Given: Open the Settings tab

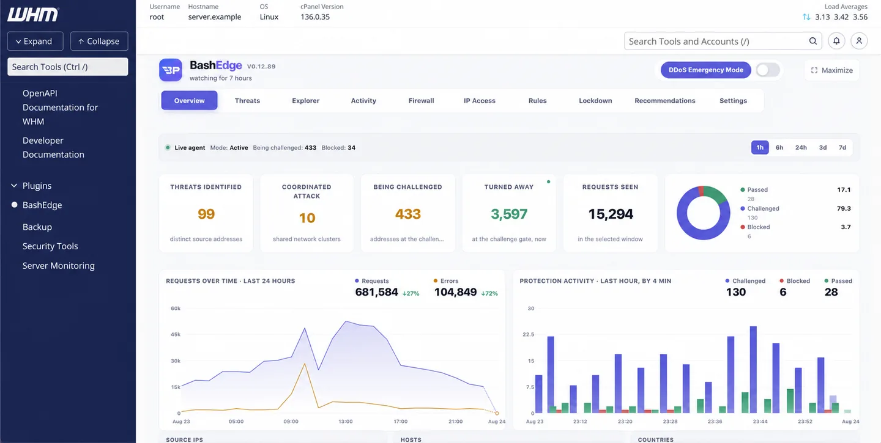Looking at the screenshot, I should (x=733, y=101).
